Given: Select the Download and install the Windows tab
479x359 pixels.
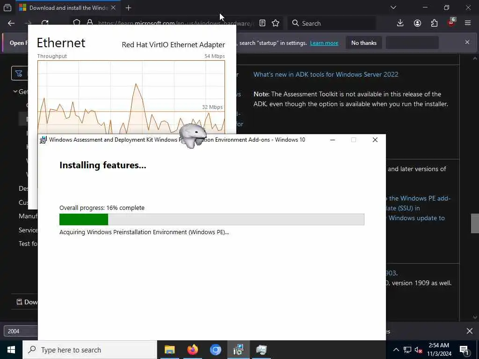Looking at the screenshot, I should pyautogui.click(x=68, y=8).
